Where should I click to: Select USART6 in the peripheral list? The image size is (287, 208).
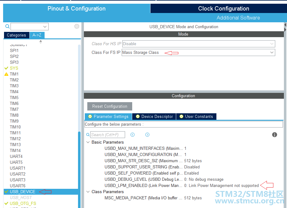pyautogui.click(x=18, y=186)
